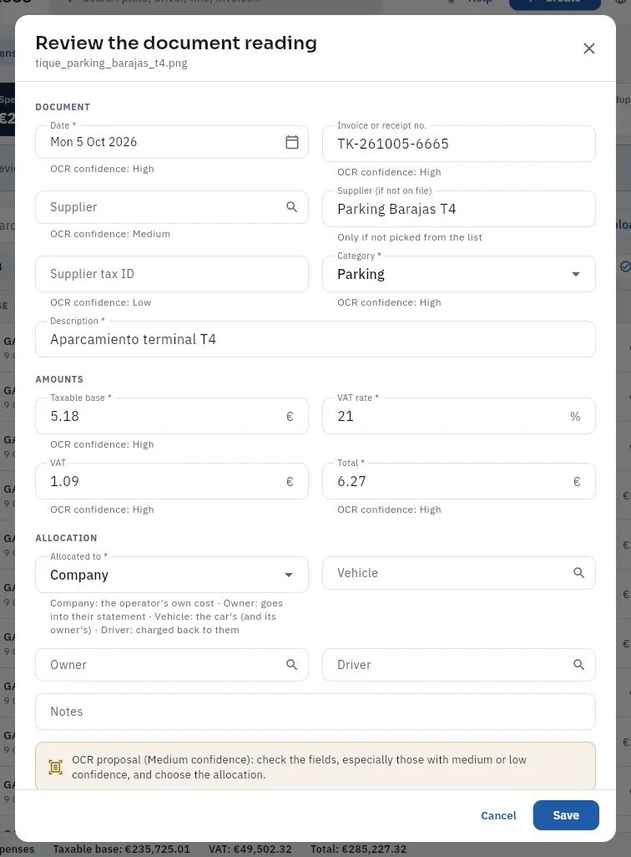Click 'Only if not picked from the list' hint
This screenshot has width=631, height=857.
pyautogui.click(x=410, y=237)
